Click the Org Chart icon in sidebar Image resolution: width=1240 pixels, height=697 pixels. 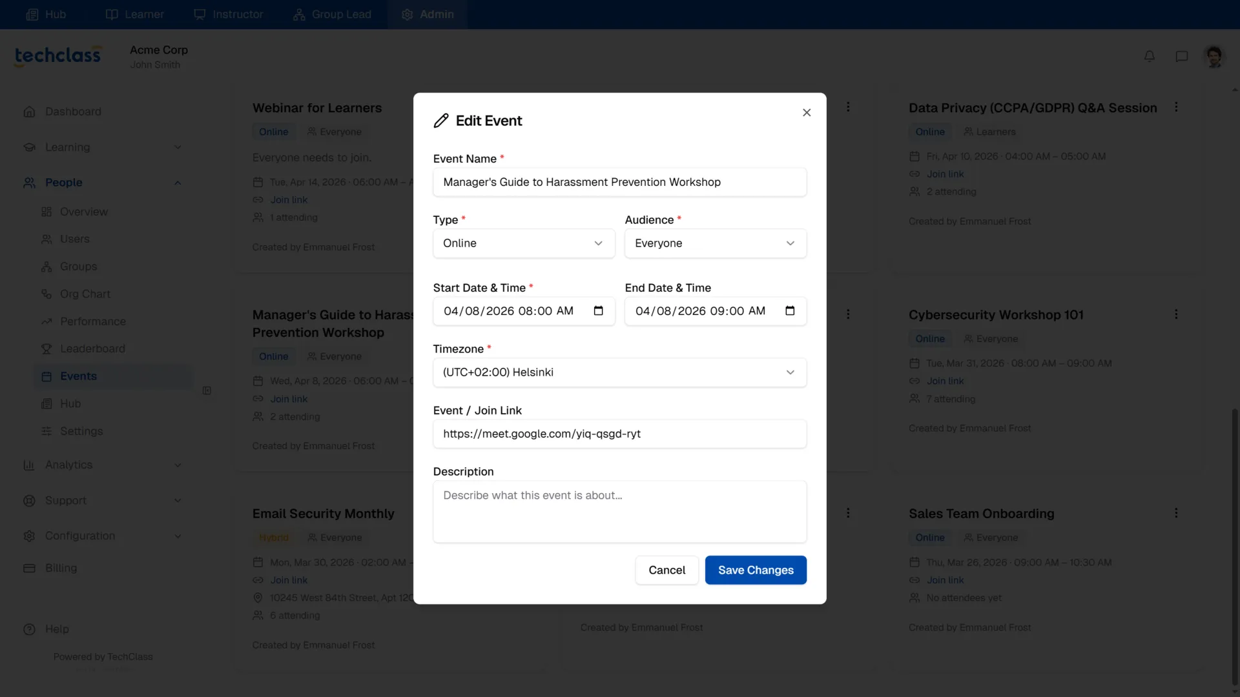[46, 294]
